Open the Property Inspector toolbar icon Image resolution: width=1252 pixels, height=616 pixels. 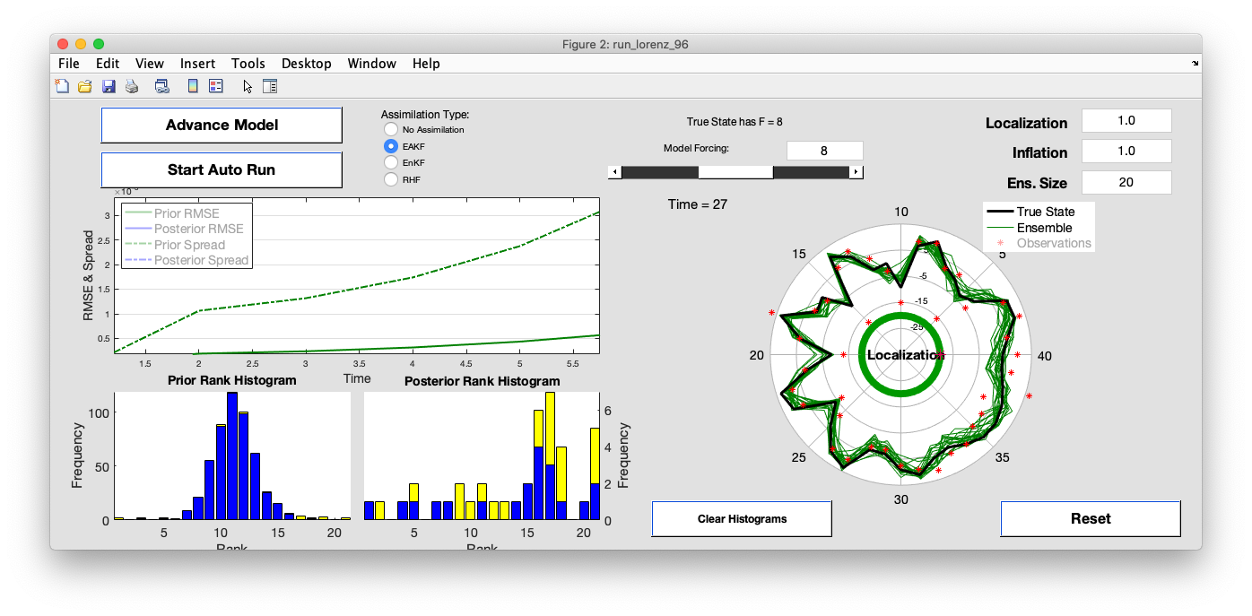(270, 86)
